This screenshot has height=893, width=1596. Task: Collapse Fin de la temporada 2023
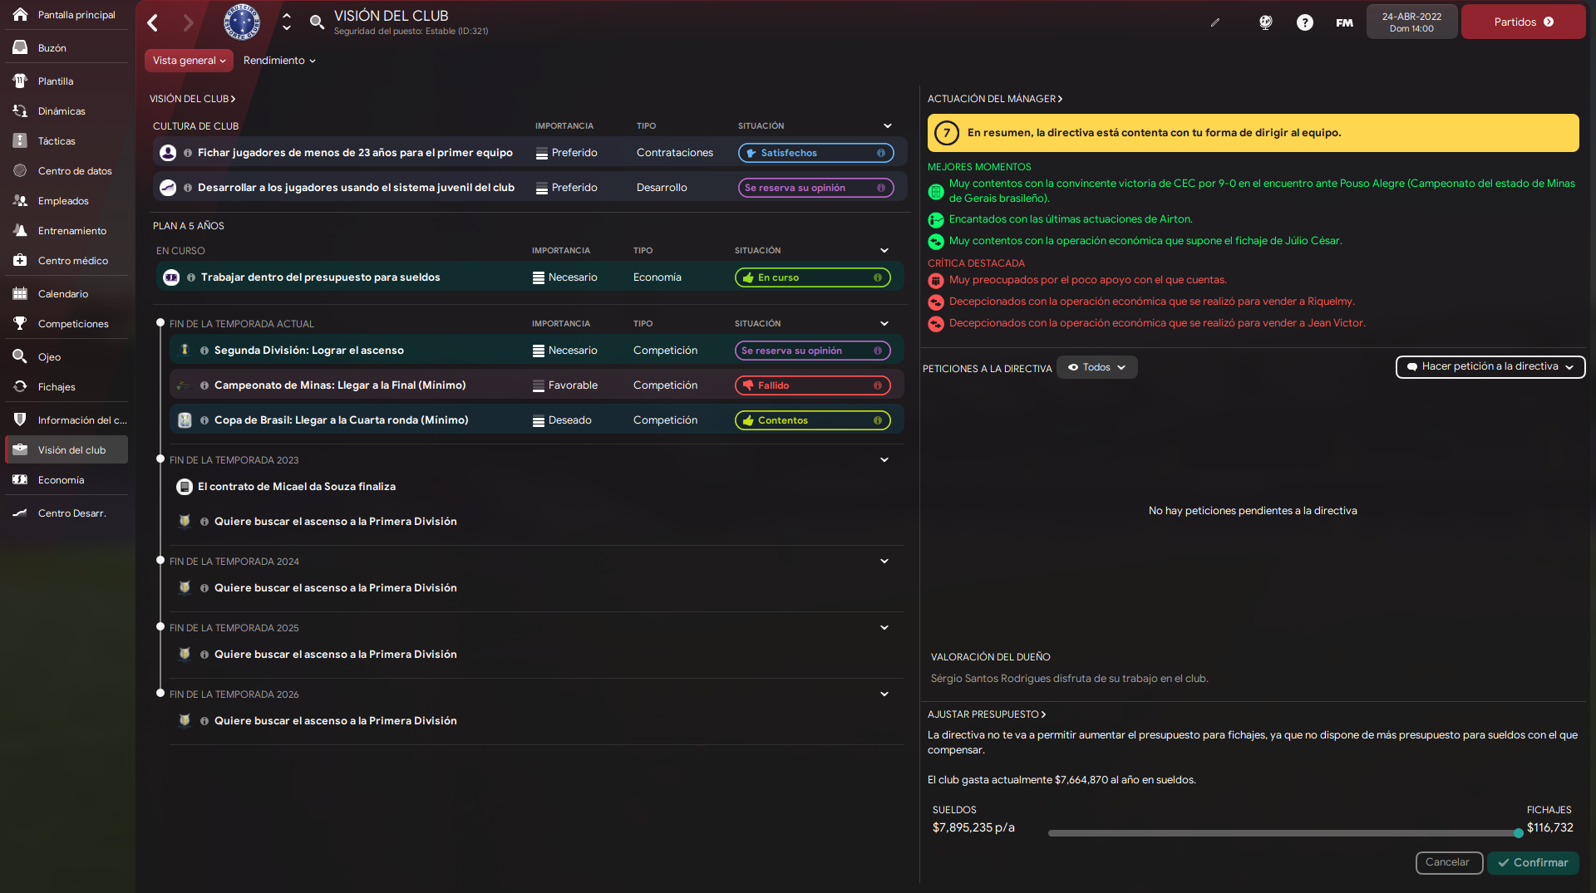(x=884, y=460)
